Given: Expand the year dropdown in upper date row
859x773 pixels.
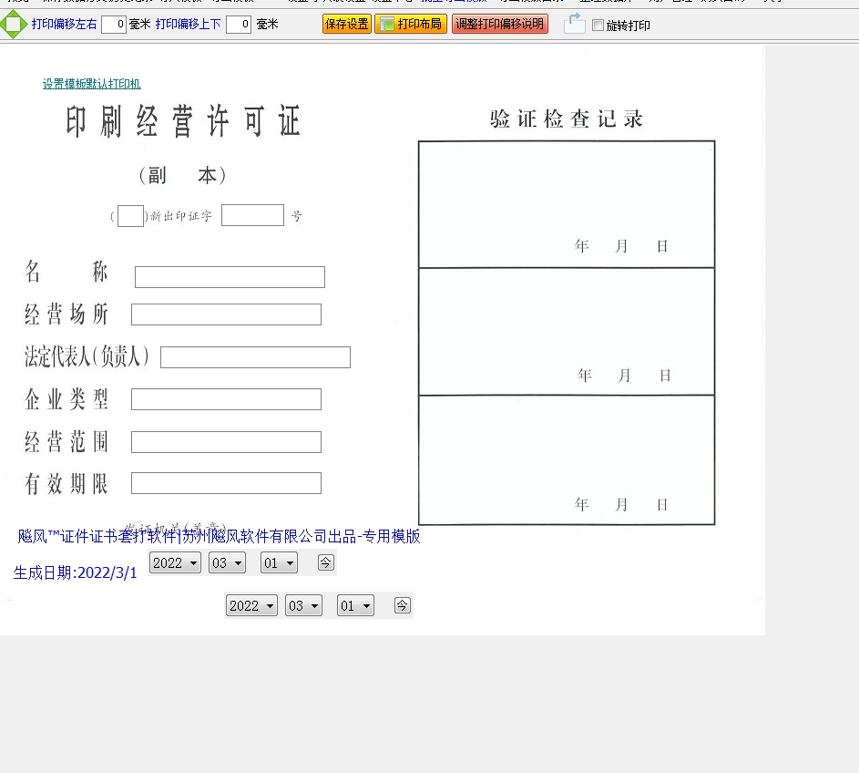Looking at the screenshot, I should (175, 563).
